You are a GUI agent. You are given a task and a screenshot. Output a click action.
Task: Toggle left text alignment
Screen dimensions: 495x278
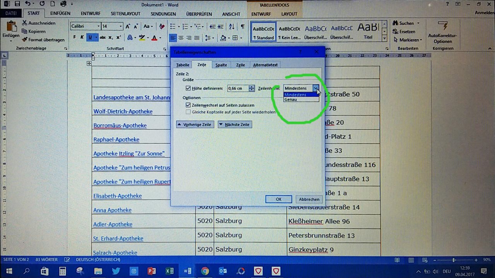pos(173,38)
